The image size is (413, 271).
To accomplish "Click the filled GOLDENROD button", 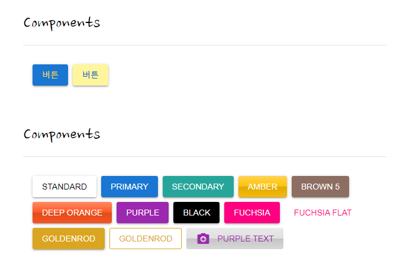I will pos(69,239).
